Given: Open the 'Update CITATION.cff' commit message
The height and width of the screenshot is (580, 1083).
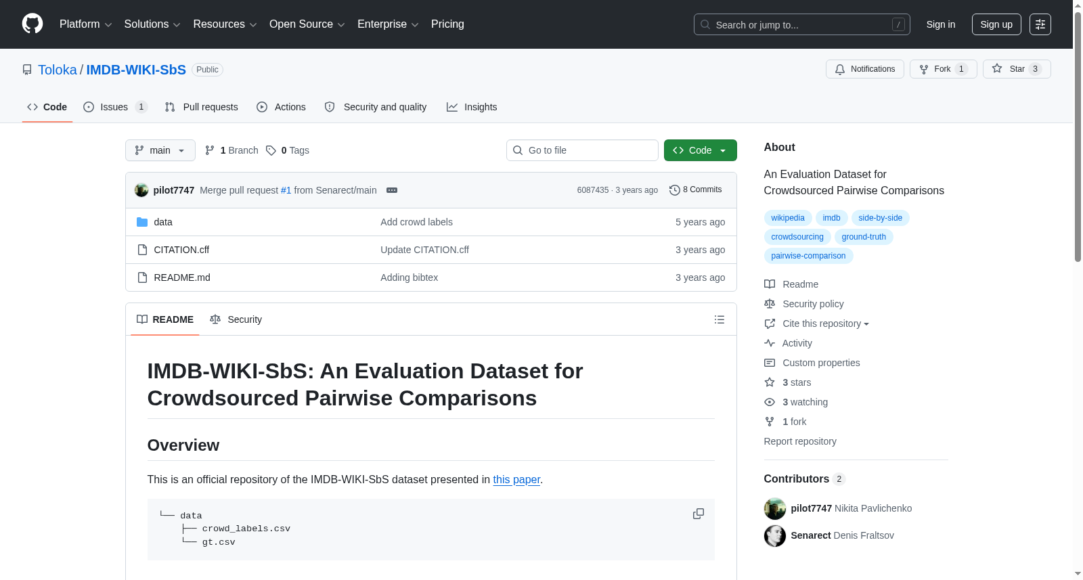Looking at the screenshot, I should coord(424,250).
